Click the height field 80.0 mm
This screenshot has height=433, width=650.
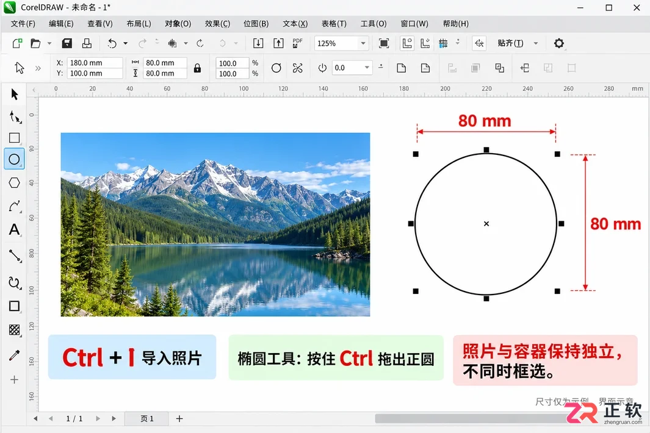click(x=165, y=73)
